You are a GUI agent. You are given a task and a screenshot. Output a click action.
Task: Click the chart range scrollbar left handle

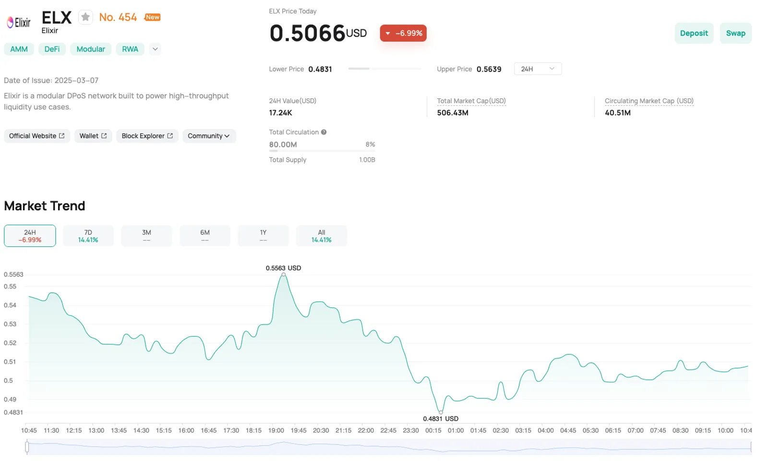[27, 447]
